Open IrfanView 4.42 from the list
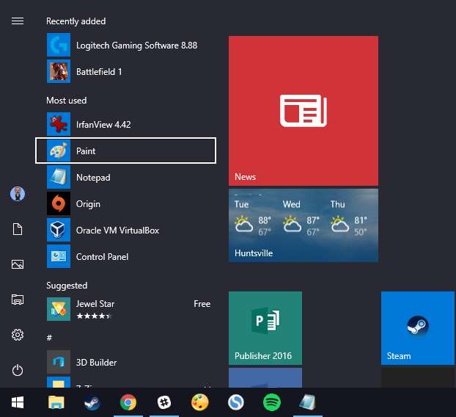Image resolution: width=456 pixels, height=417 pixels. pos(125,124)
